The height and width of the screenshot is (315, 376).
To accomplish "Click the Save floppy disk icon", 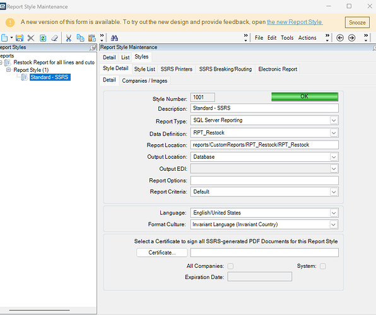I will [x=20, y=38].
